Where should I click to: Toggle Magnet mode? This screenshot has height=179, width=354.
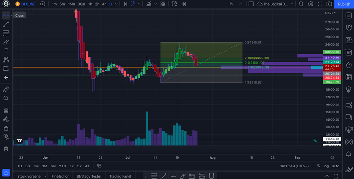6,110
